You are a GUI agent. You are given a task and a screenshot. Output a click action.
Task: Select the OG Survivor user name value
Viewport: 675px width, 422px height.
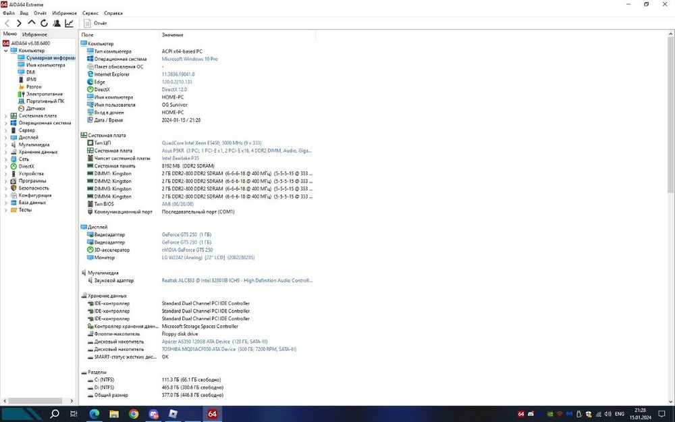point(175,105)
